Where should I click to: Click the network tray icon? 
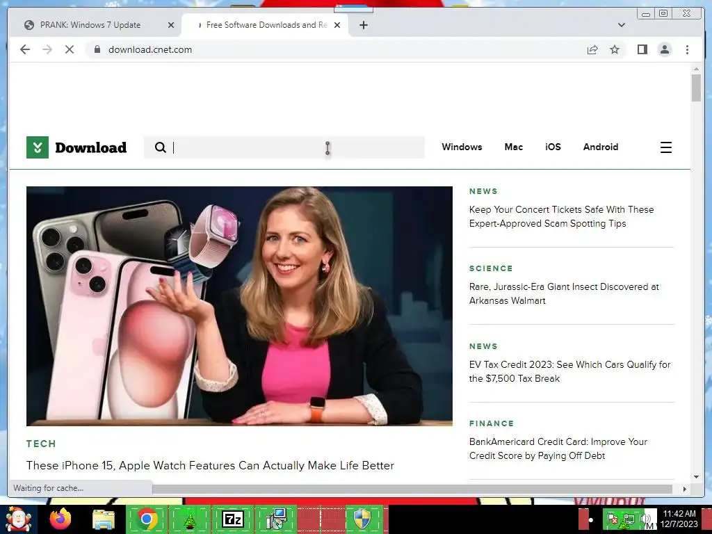coord(629,519)
